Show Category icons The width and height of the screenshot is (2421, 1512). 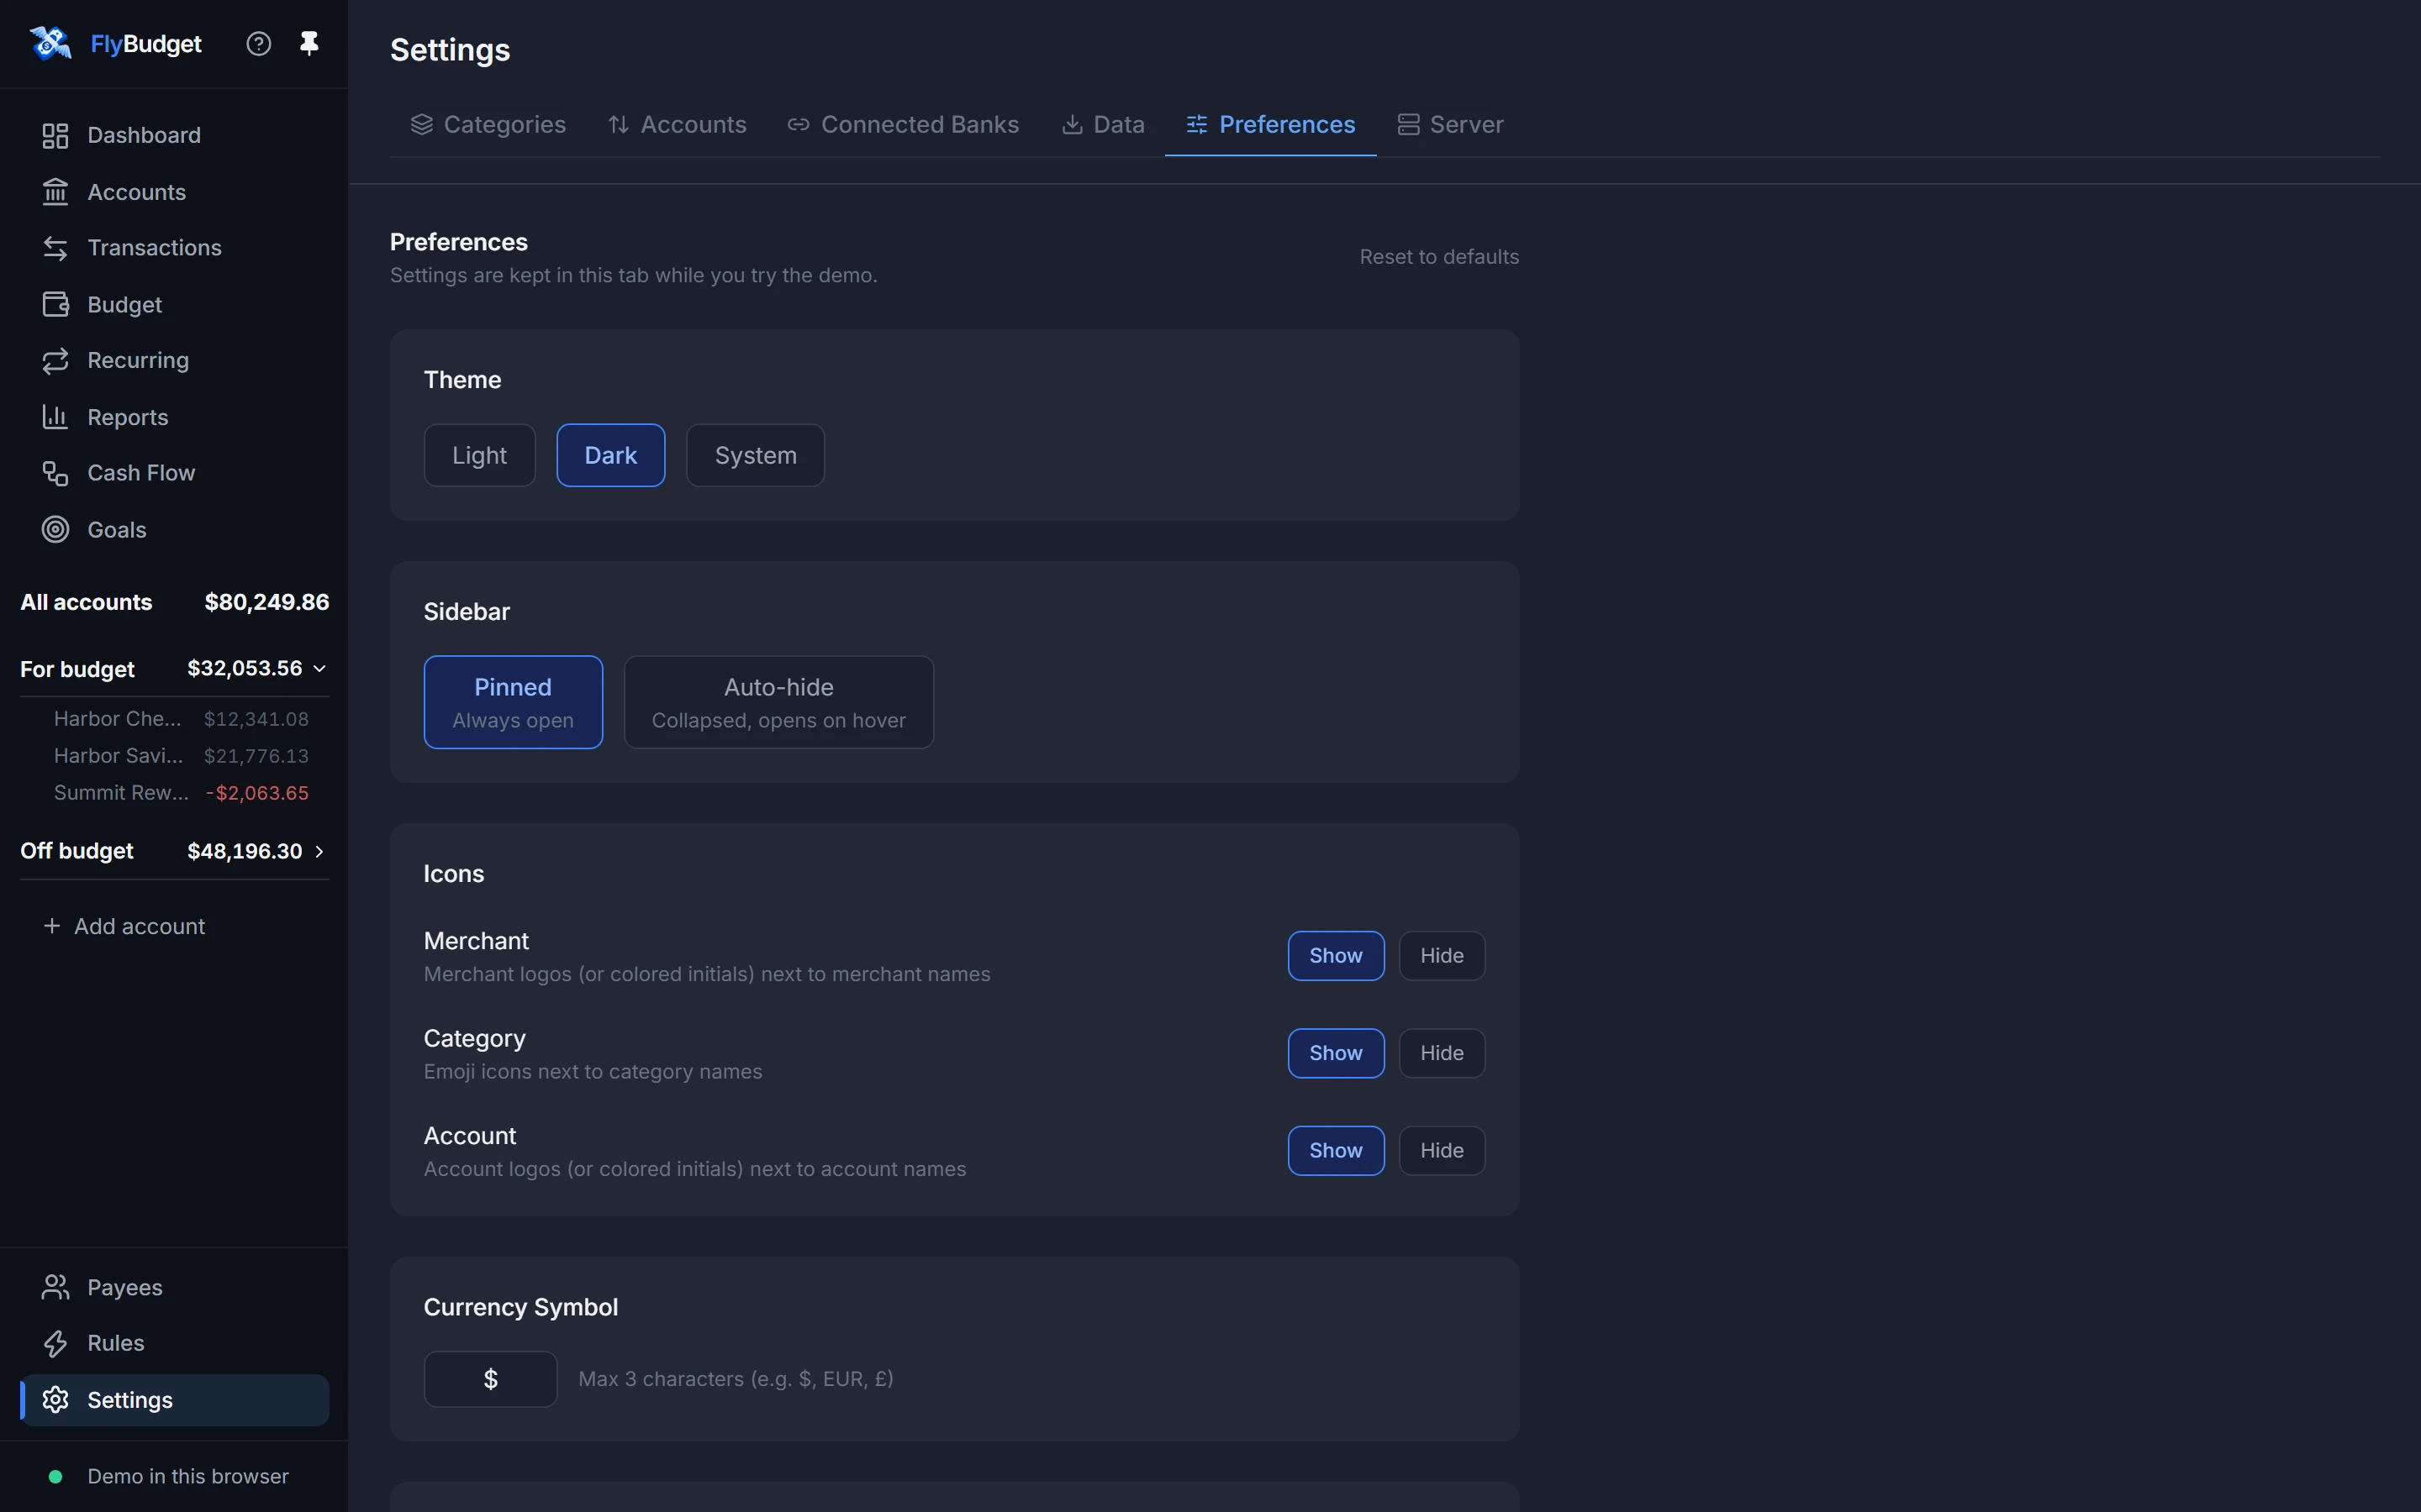pos(1336,1053)
